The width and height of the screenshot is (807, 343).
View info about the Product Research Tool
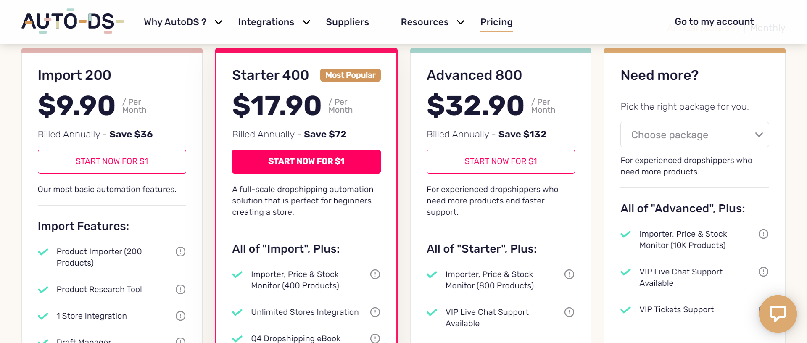[180, 289]
